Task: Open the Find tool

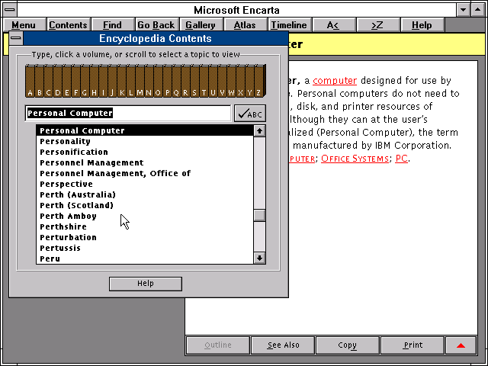Action: coord(112,25)
